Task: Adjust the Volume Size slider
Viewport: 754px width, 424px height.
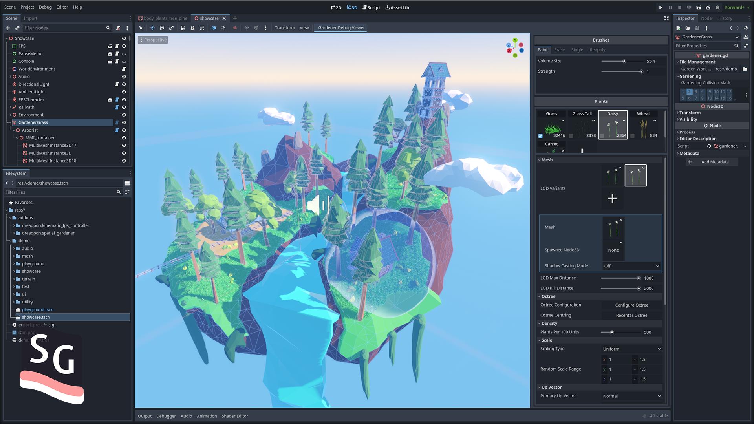Action: pyautogui.click(x=624, y=61)
